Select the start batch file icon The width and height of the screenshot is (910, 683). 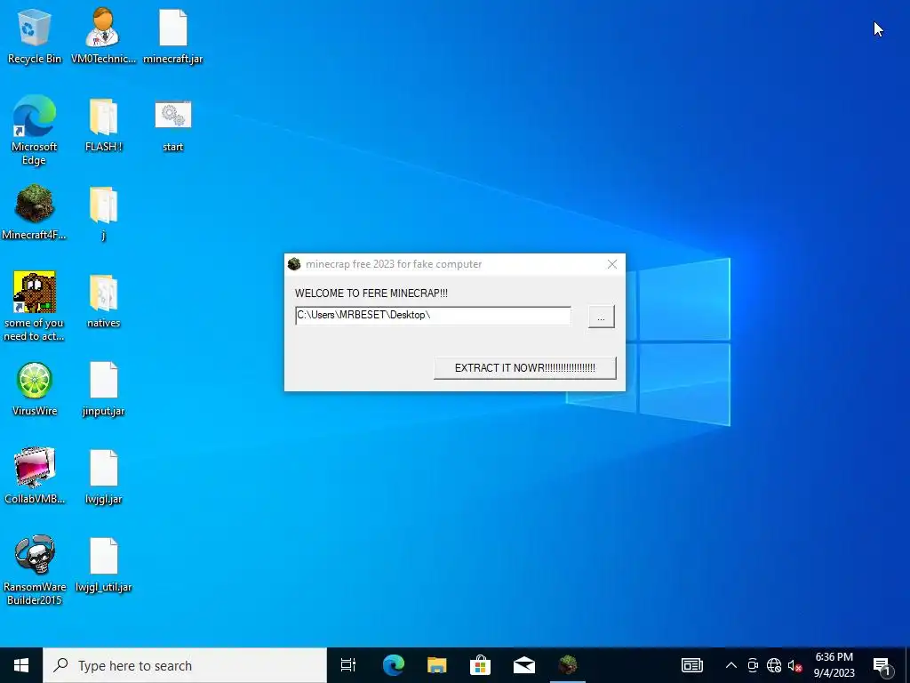(x=173, y=125)
